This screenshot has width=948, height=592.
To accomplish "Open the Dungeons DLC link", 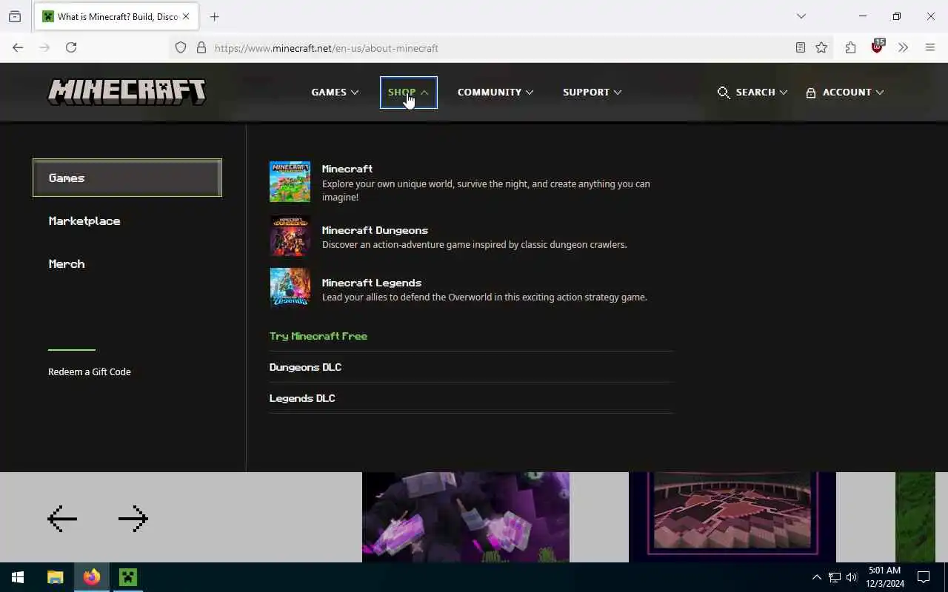I will [305, 367].
